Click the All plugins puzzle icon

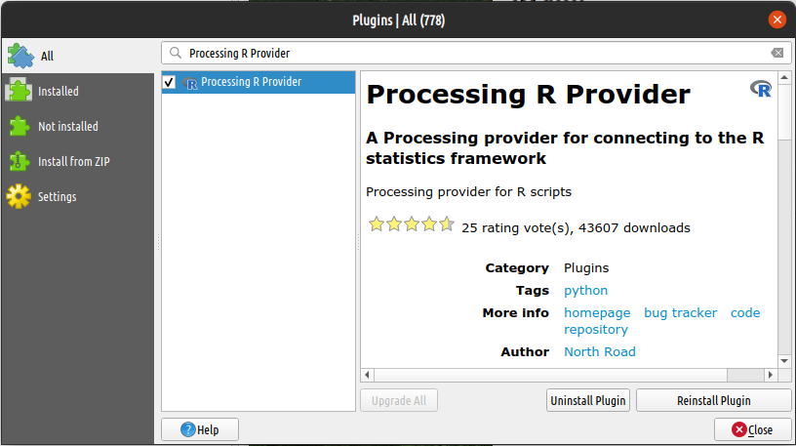click(20, 56)
